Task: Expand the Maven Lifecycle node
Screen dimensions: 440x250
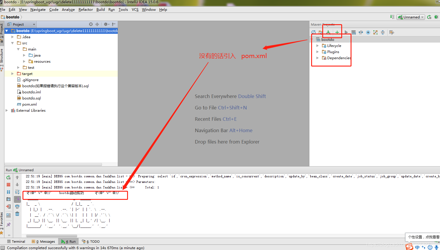Action: [x=318, y=46]
